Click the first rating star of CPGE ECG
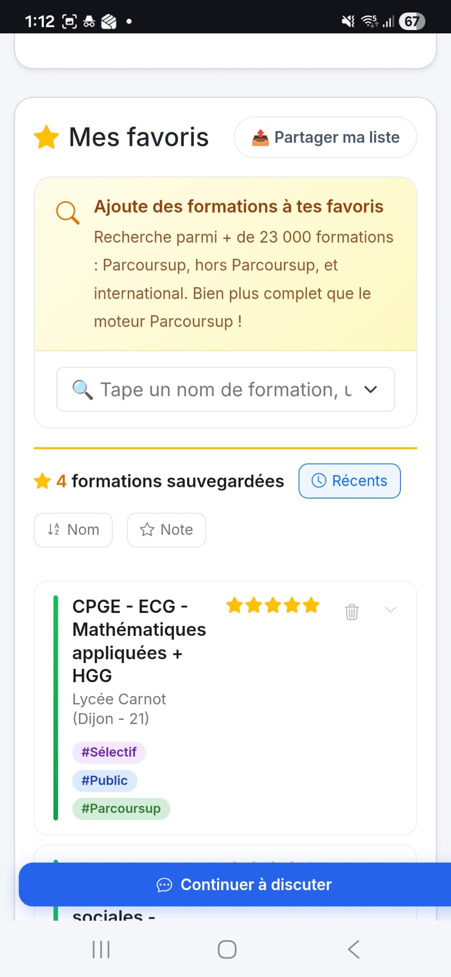Screen dimensions: 451x977 (x=234, y=605)
